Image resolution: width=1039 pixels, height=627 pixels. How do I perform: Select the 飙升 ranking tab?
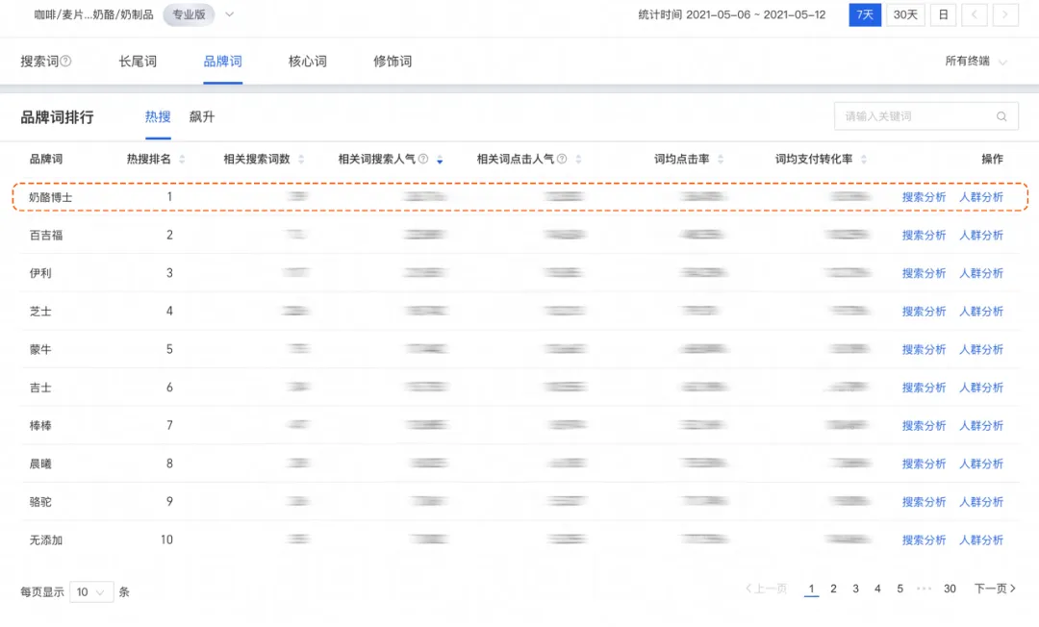tap(201, 117)
